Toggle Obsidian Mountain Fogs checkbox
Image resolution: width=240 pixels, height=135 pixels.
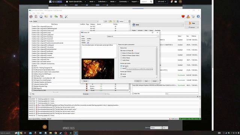coord(33,86)
